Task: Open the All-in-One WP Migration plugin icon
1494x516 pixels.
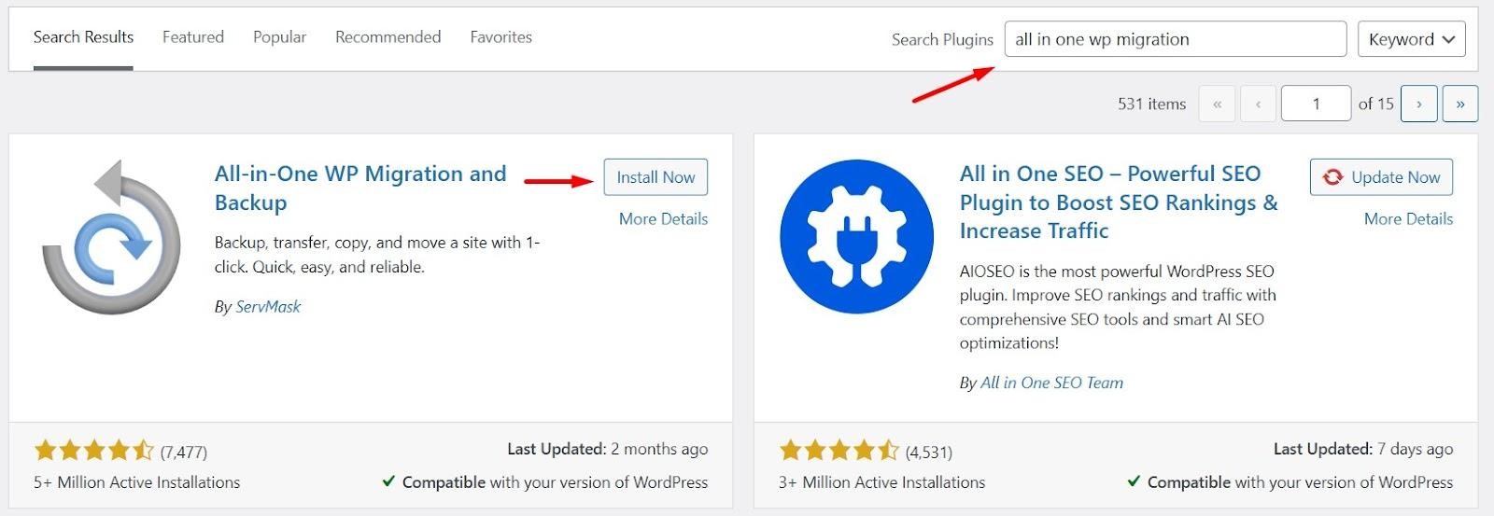Action: [111, 236]
